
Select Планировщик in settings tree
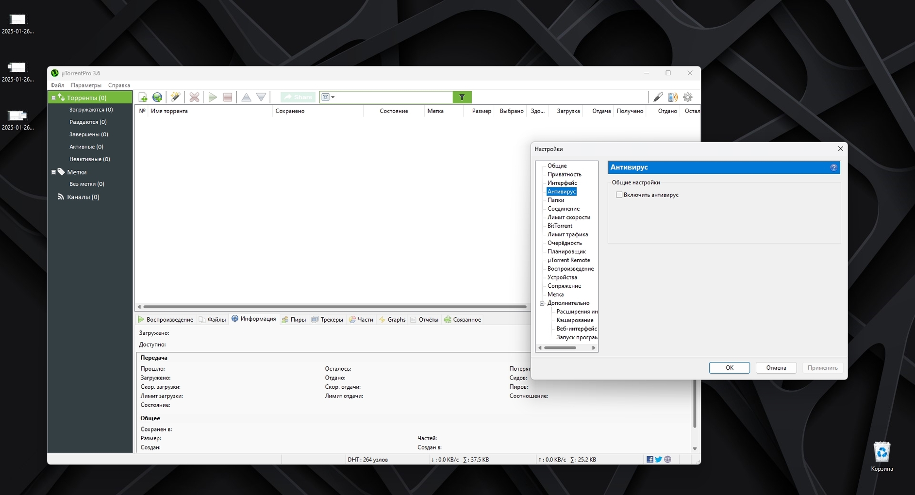pos(566,251)
